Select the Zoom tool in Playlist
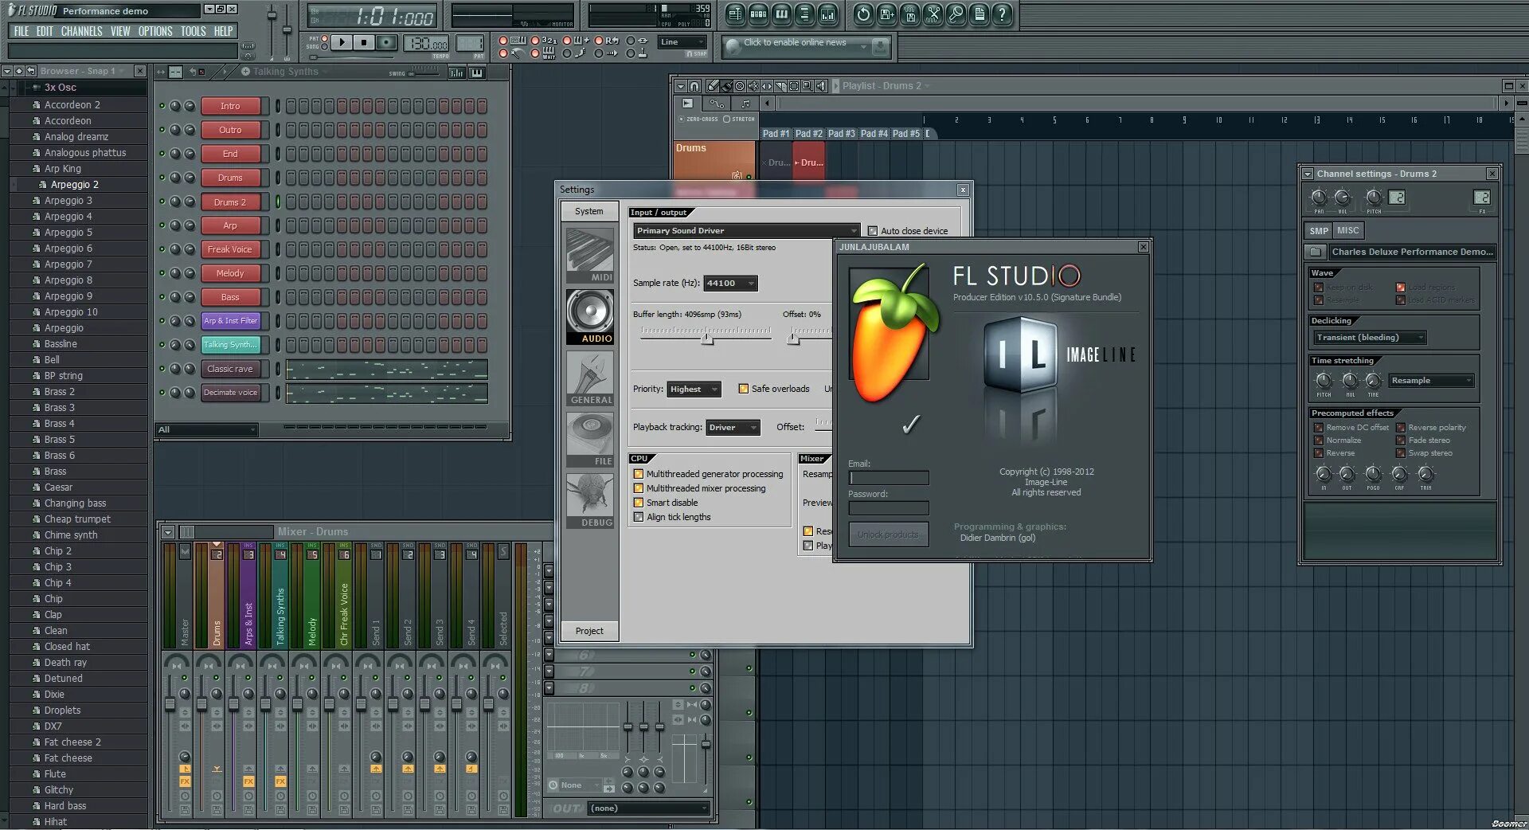Viewport: 1529px width, 830px height. (808, 86)
